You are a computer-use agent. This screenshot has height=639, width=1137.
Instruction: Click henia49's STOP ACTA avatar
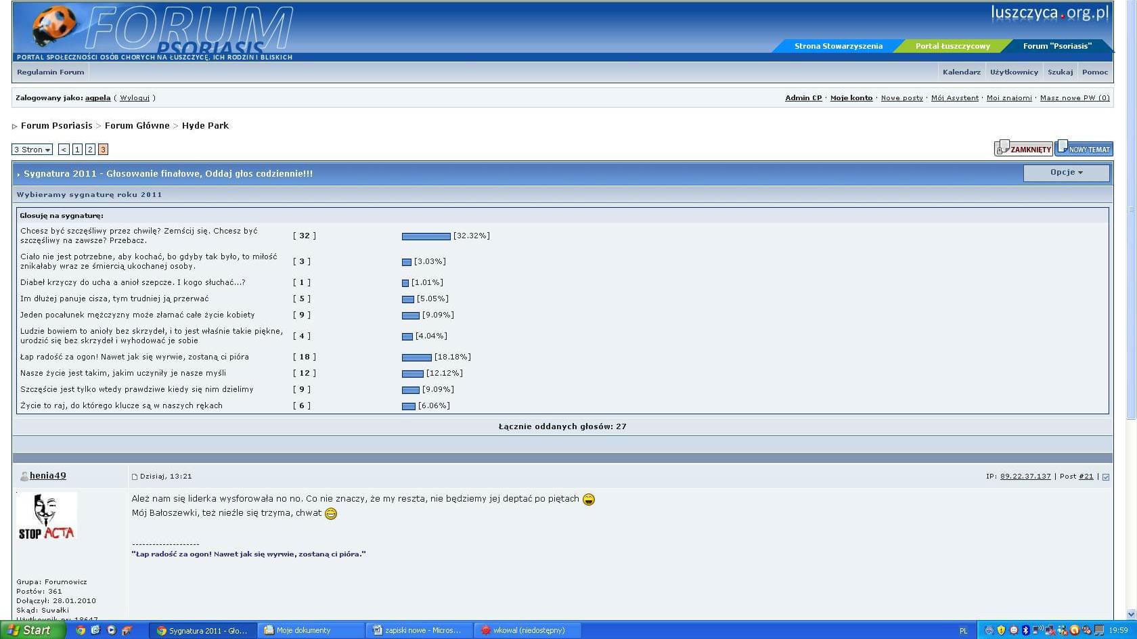pos(46,516)
